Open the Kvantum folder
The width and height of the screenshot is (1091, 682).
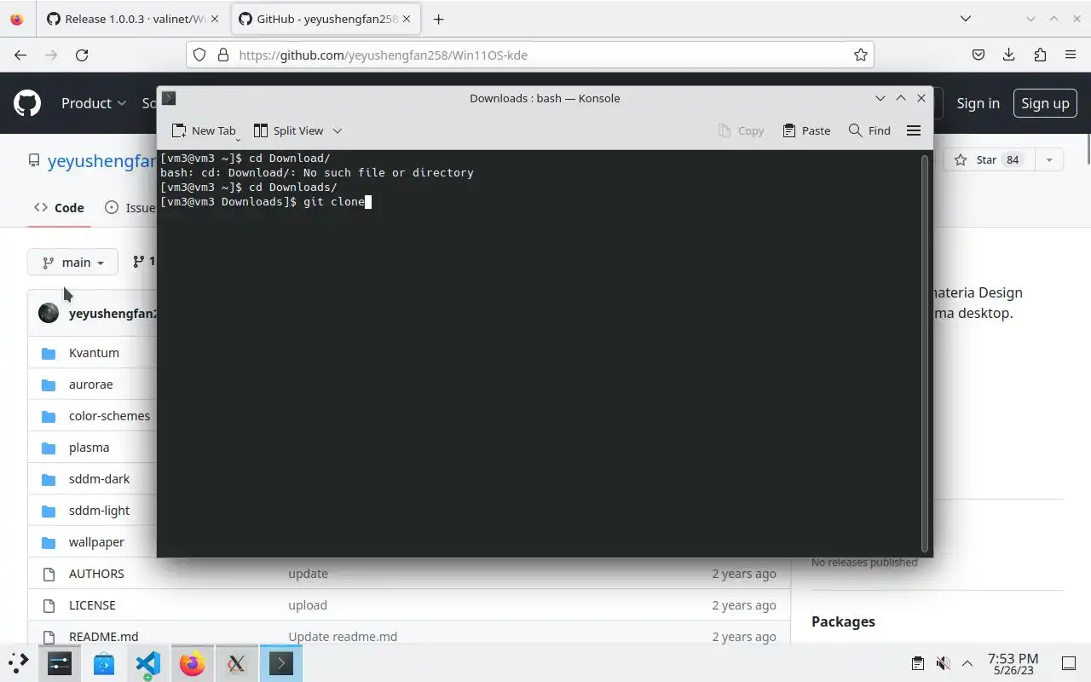point(94,353)
